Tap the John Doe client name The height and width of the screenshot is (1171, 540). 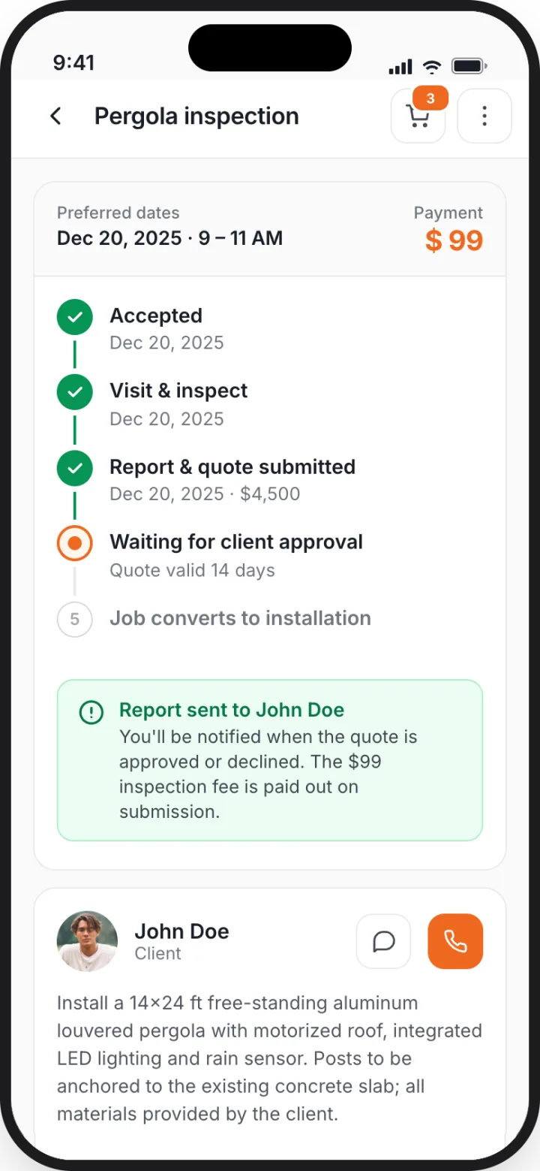181,931
